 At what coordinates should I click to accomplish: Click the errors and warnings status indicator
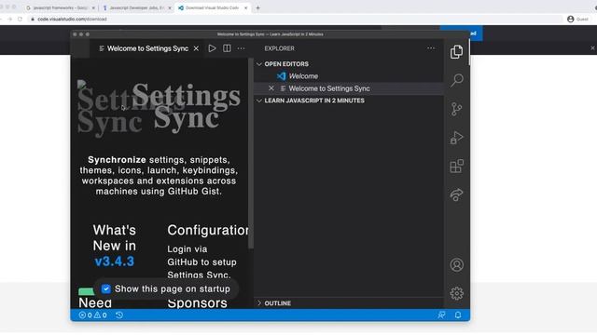click(x=92, y=315)
